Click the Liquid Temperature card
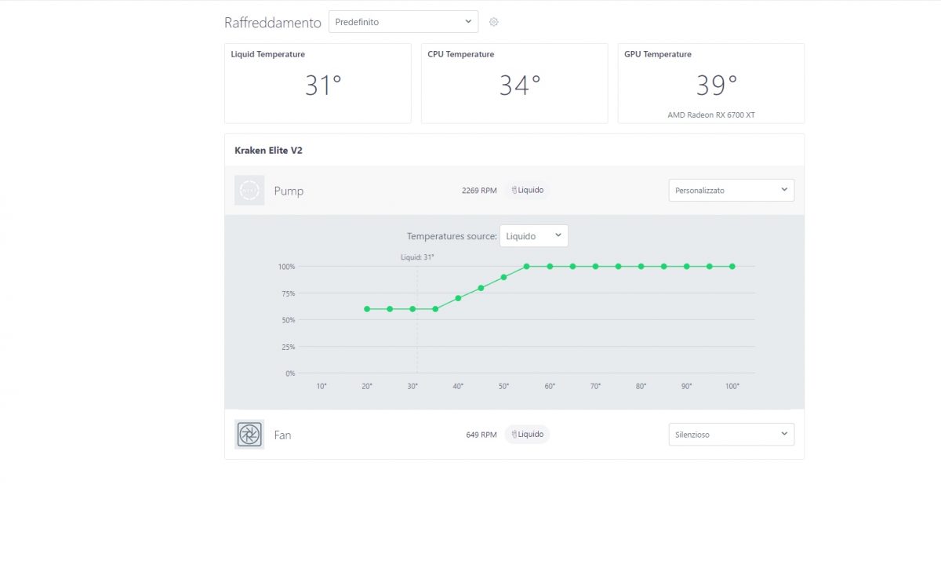 tap(318, 83)
